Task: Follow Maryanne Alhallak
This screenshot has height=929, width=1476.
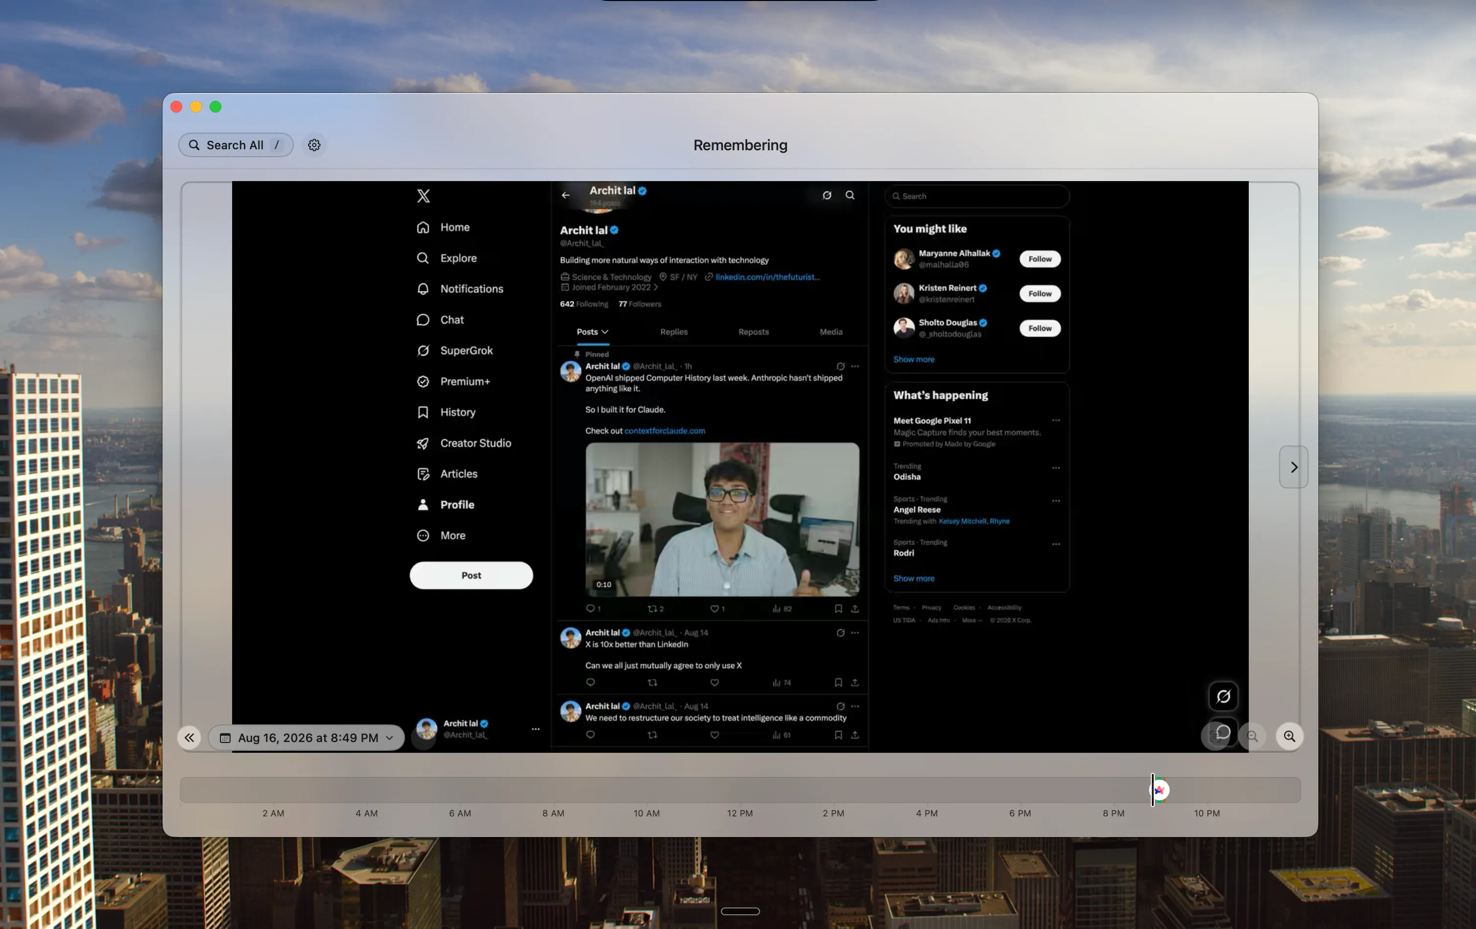Action: [x=1040, y=259]
